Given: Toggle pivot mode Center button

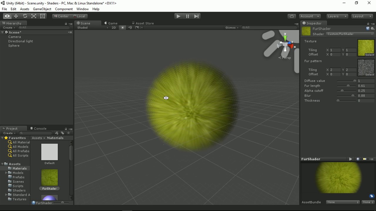Looking at the screenshot, I should pyautogui.click(x=61, y=16).
